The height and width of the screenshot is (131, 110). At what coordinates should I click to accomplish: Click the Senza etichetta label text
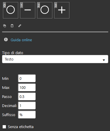[21, 127]
